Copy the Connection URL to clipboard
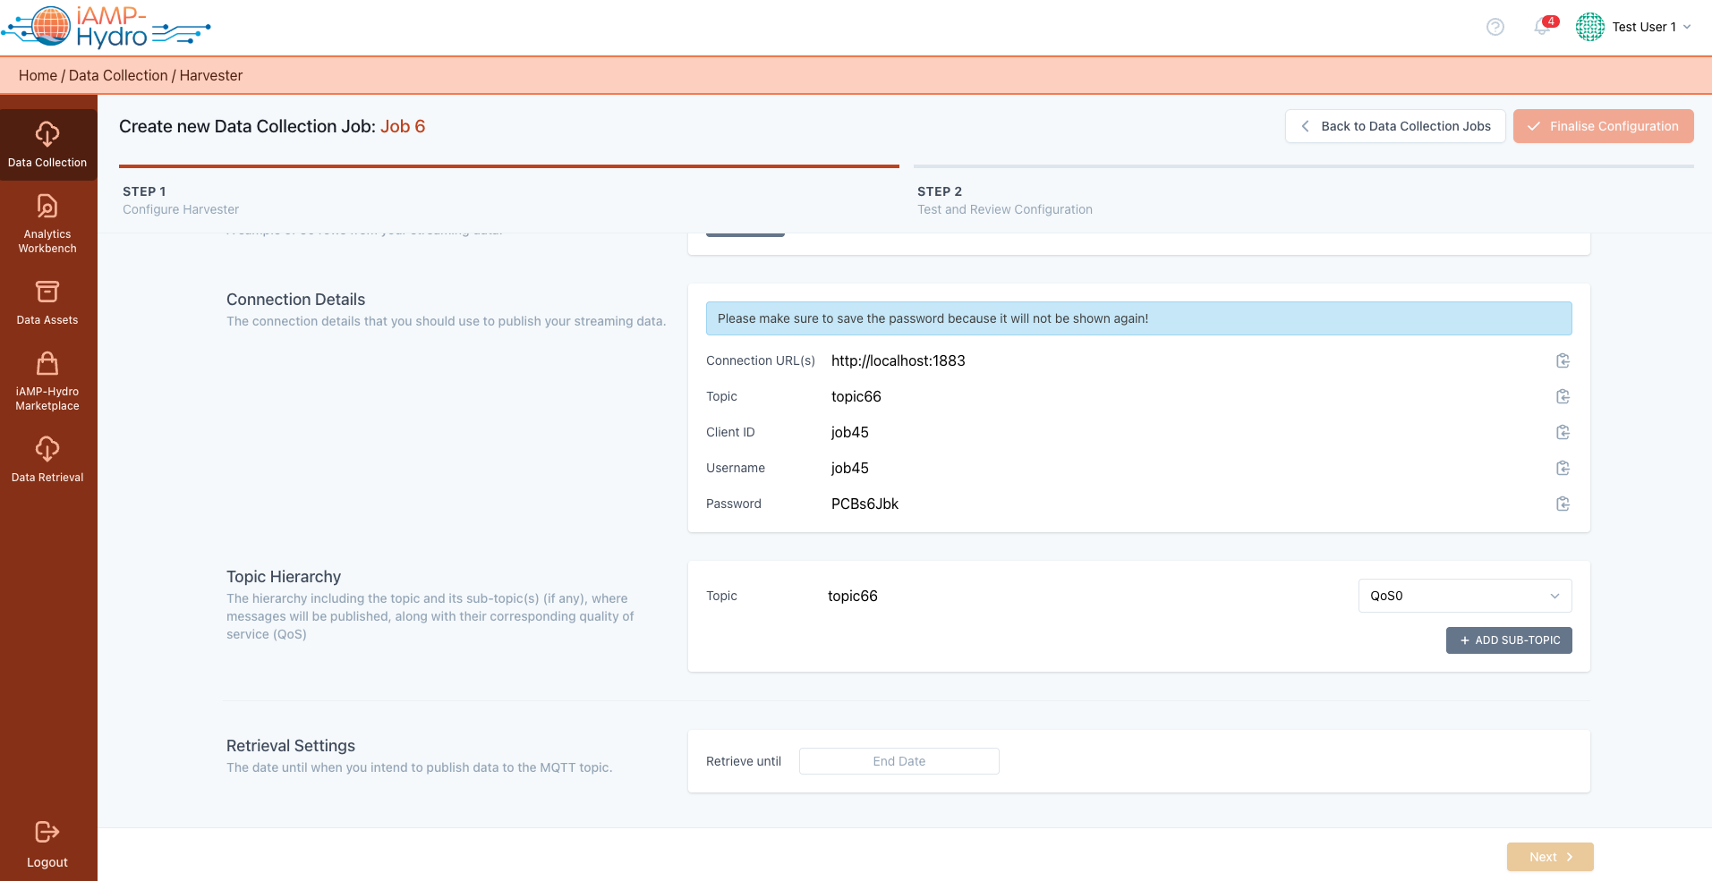 tap(1563, 360)
